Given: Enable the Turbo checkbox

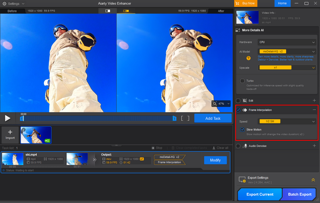Looking at the screenshot, I should 242,81.
